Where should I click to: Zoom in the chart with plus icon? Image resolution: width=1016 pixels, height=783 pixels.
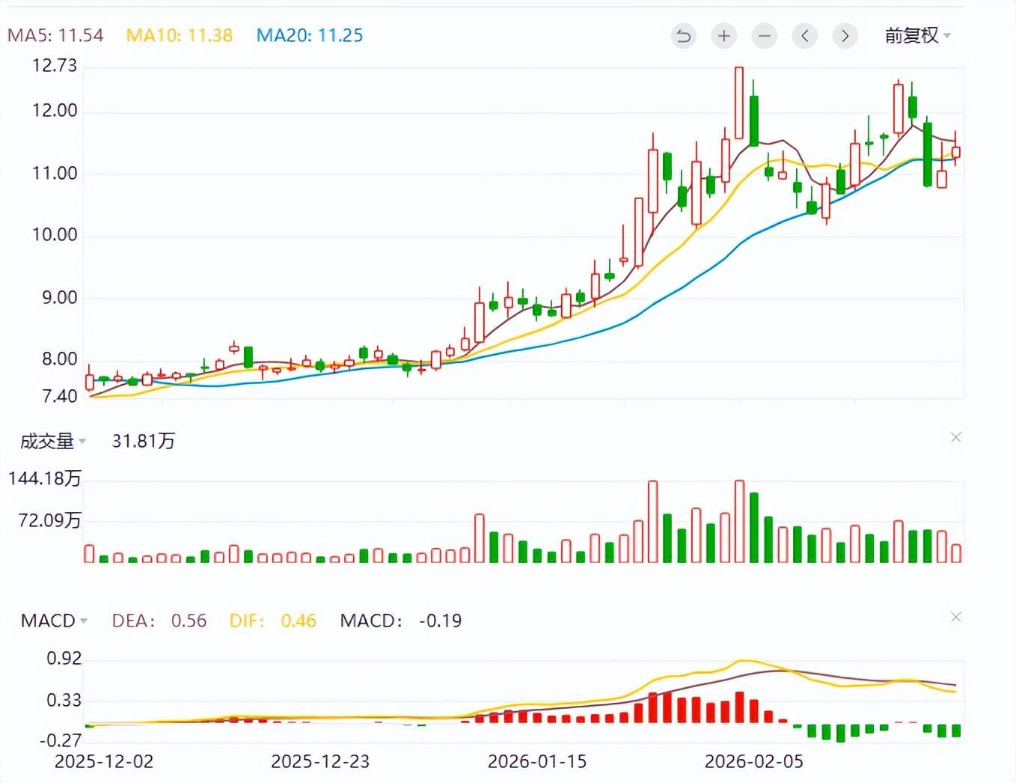click(723, 36)
